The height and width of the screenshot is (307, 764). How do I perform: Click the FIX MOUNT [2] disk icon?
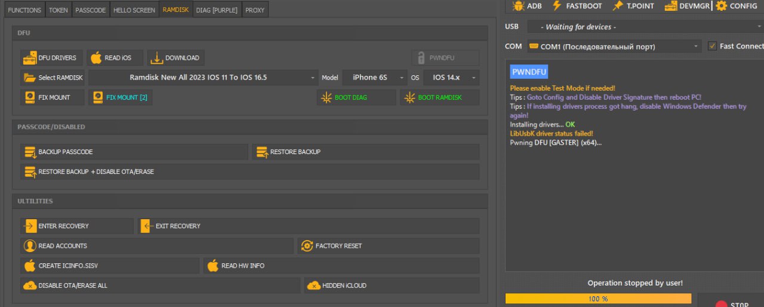click(98, 97)
